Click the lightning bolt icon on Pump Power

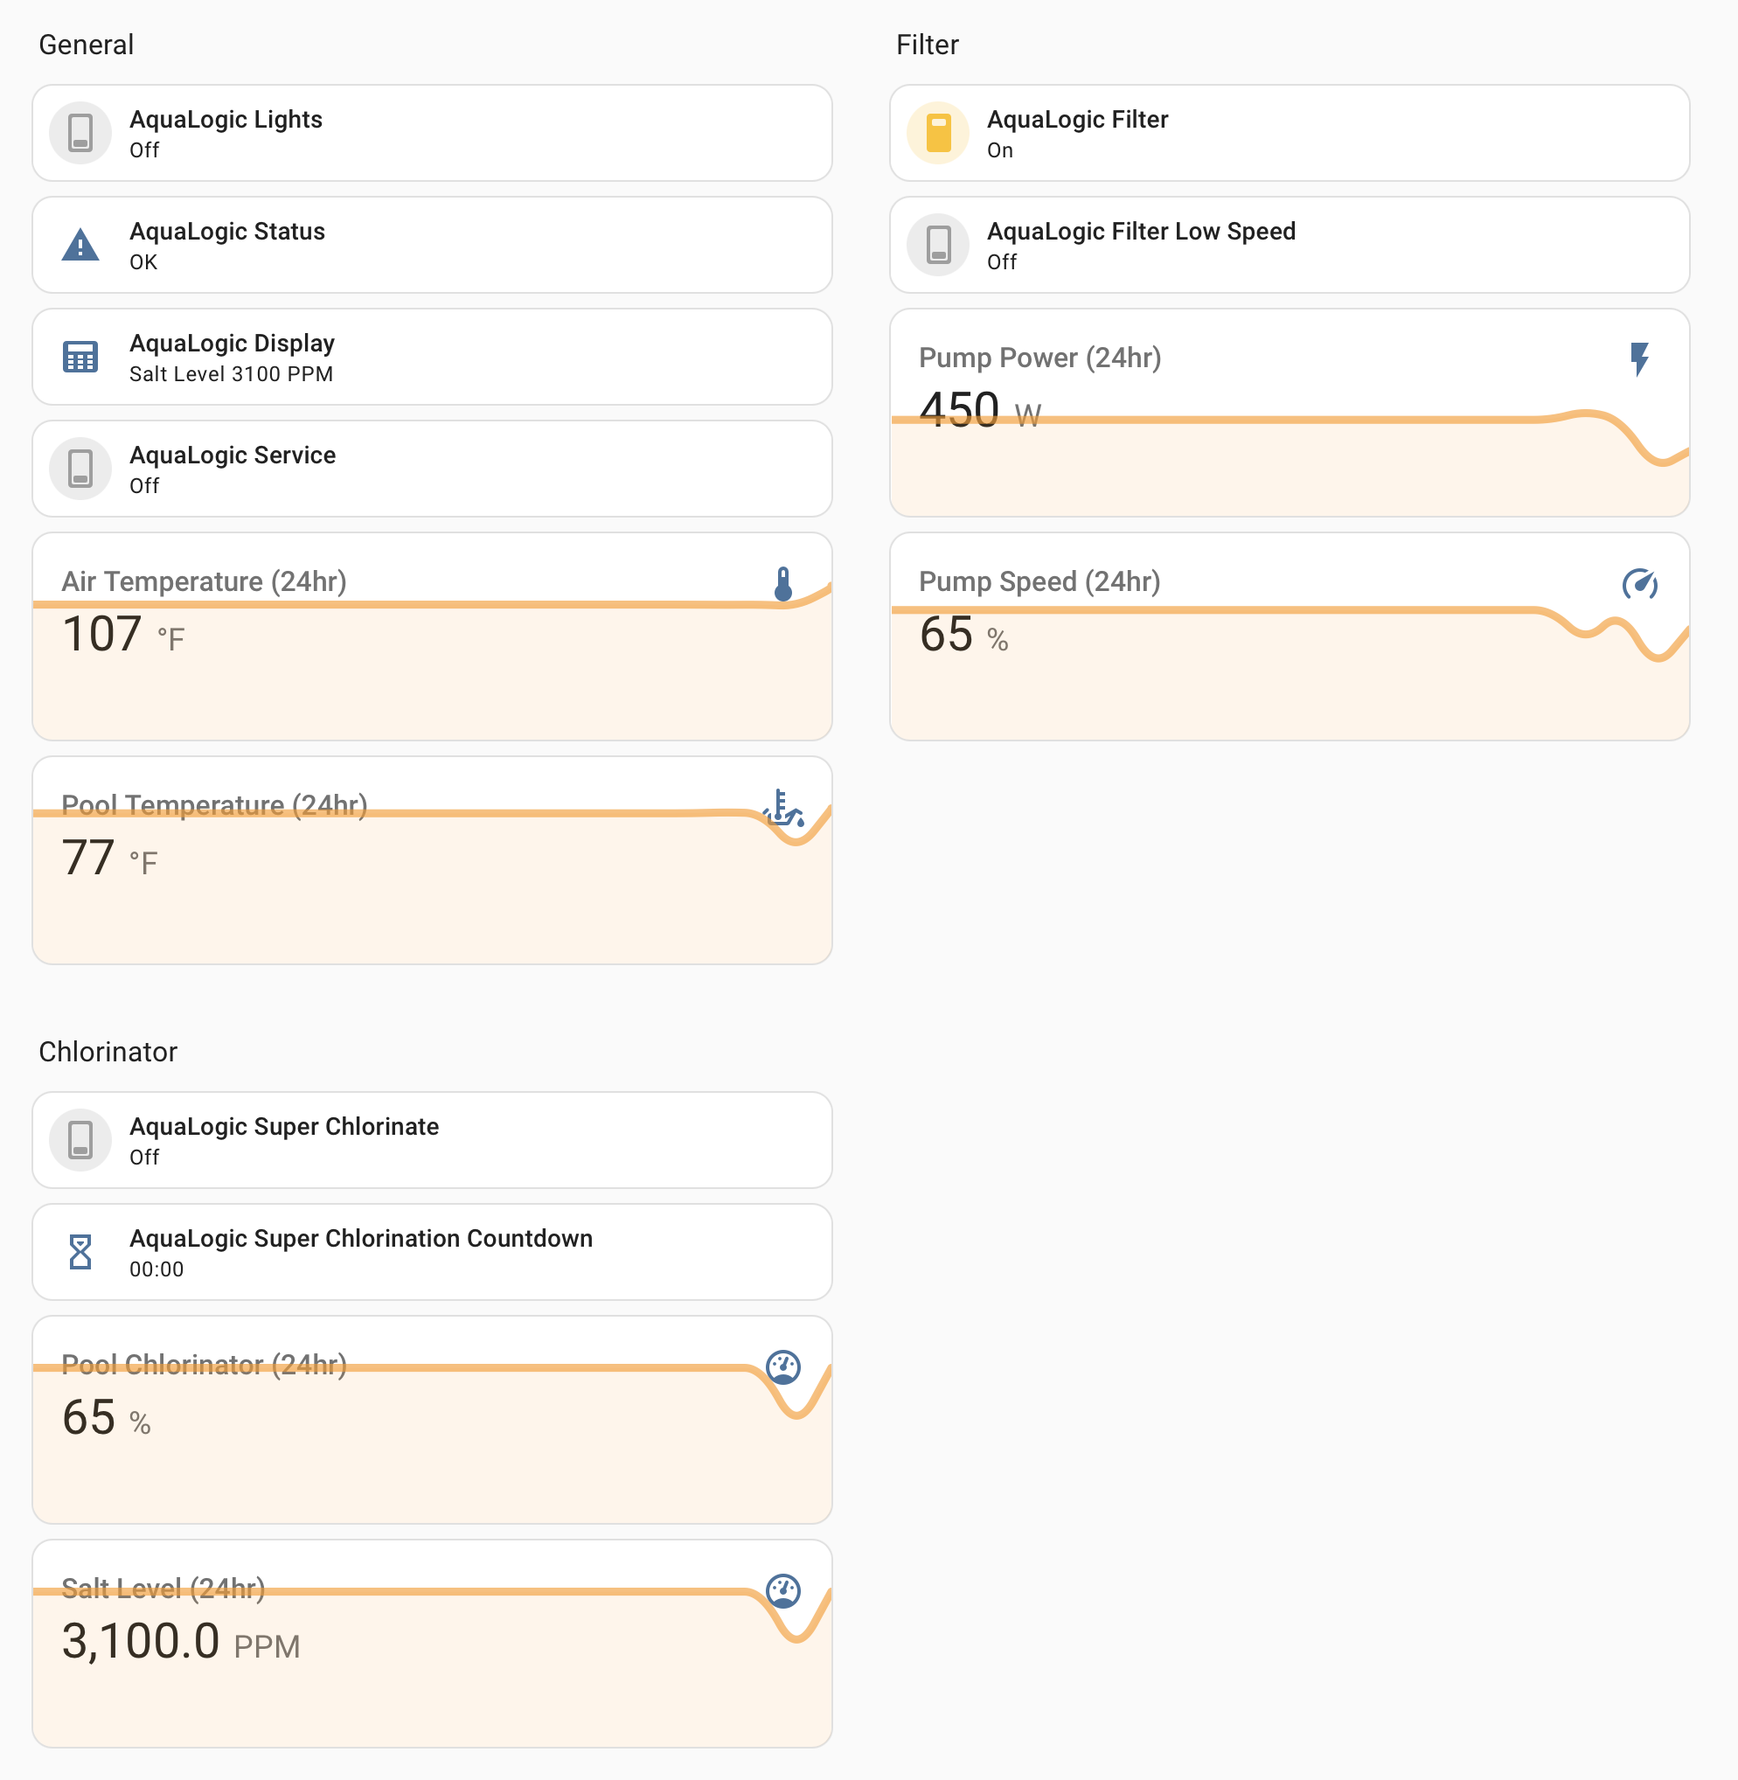click(1639, 358)
